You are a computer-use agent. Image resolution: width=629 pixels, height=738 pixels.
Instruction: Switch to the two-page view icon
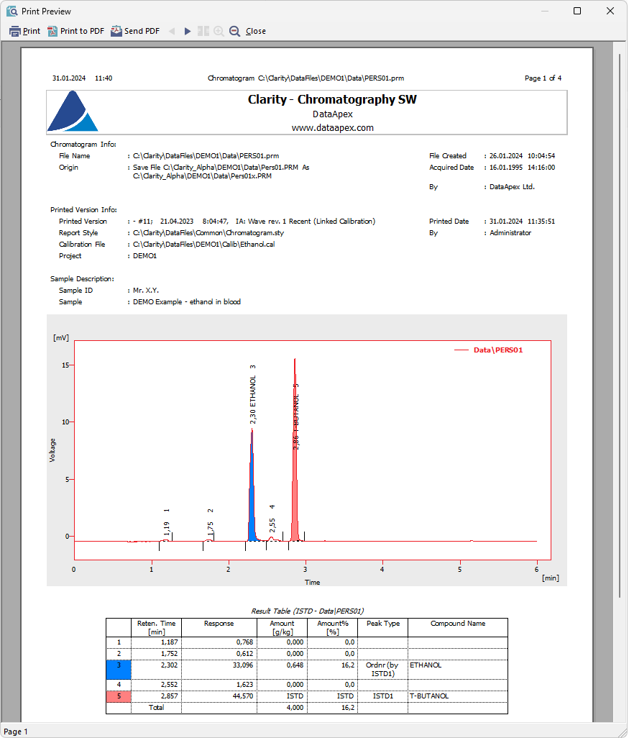(x=203, y=31)
